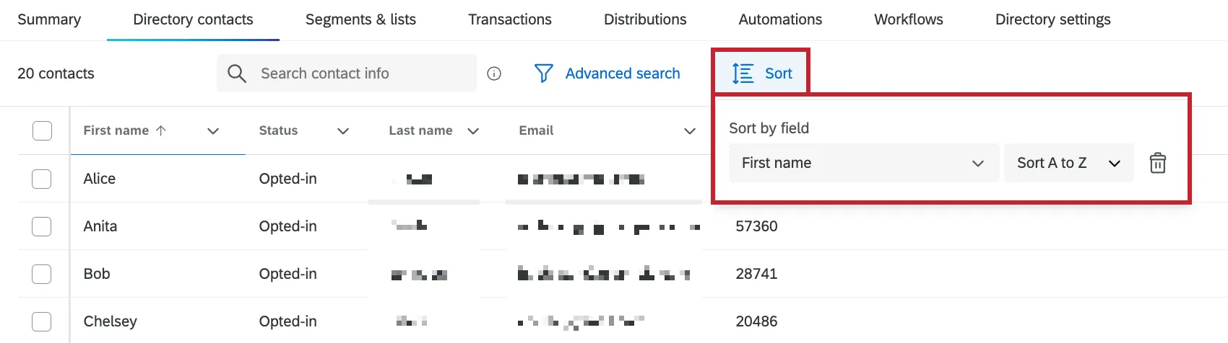Expand the Email column options chevron
The width and height of the screenshot is (1228, 343).
pos(690,131)
